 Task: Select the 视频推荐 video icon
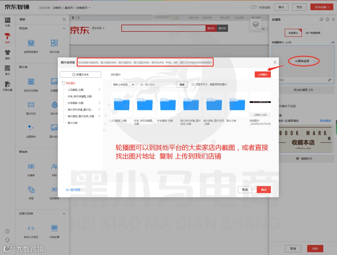tap(54, 189)
